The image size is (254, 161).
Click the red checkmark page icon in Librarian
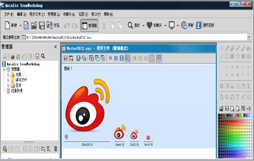[37, 56]
